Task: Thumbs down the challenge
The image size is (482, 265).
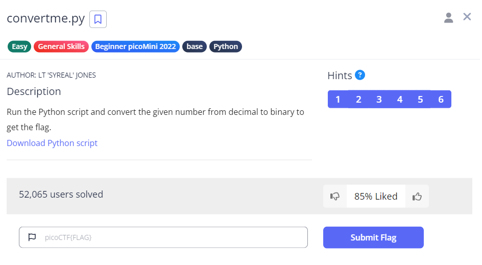Action: 335,196
